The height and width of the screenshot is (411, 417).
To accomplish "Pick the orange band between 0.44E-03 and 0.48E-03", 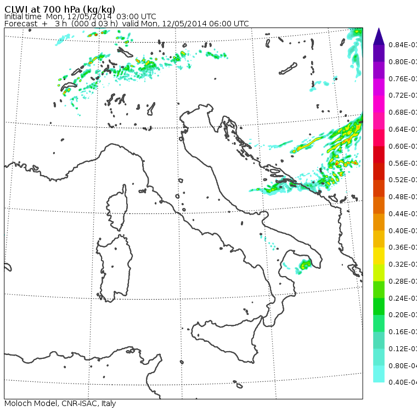I will click(x=379, y=205).
